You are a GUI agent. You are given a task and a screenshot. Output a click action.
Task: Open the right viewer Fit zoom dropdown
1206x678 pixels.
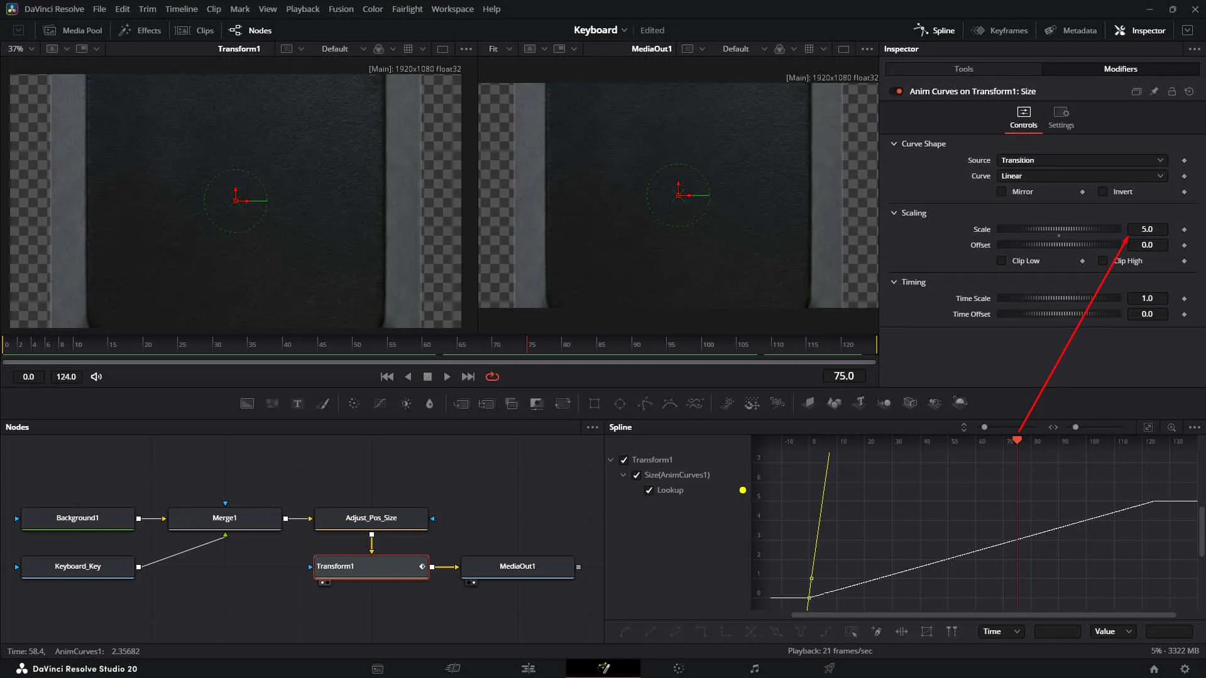500,49
